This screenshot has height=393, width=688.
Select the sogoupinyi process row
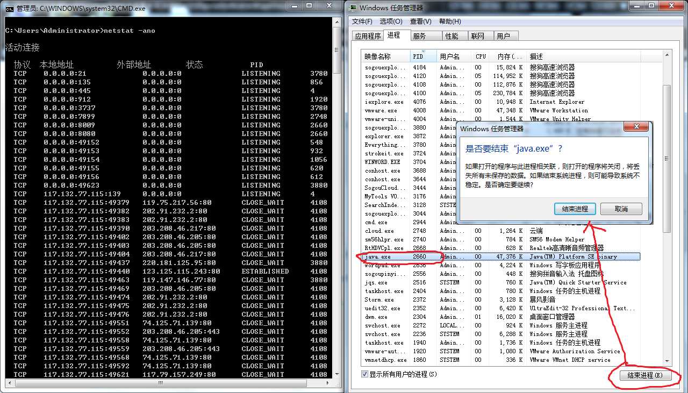pyautogui.click(x=501, y=274)
